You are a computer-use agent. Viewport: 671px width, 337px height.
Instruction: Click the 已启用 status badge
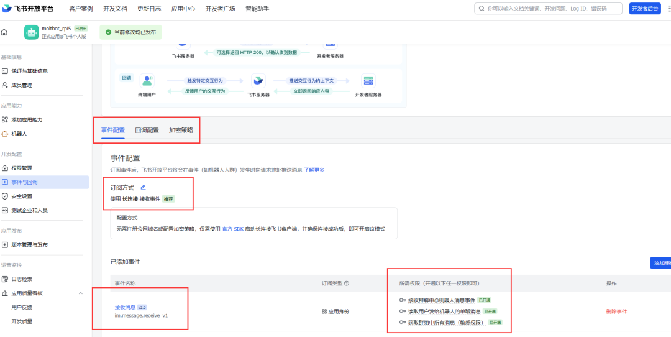pos(81,28)
